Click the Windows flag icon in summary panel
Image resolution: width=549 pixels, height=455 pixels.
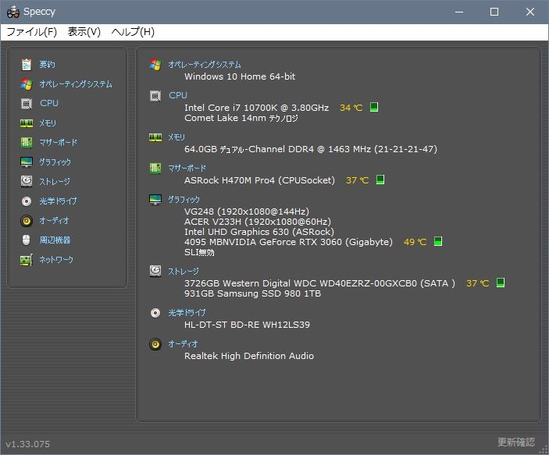coord(155,65)
